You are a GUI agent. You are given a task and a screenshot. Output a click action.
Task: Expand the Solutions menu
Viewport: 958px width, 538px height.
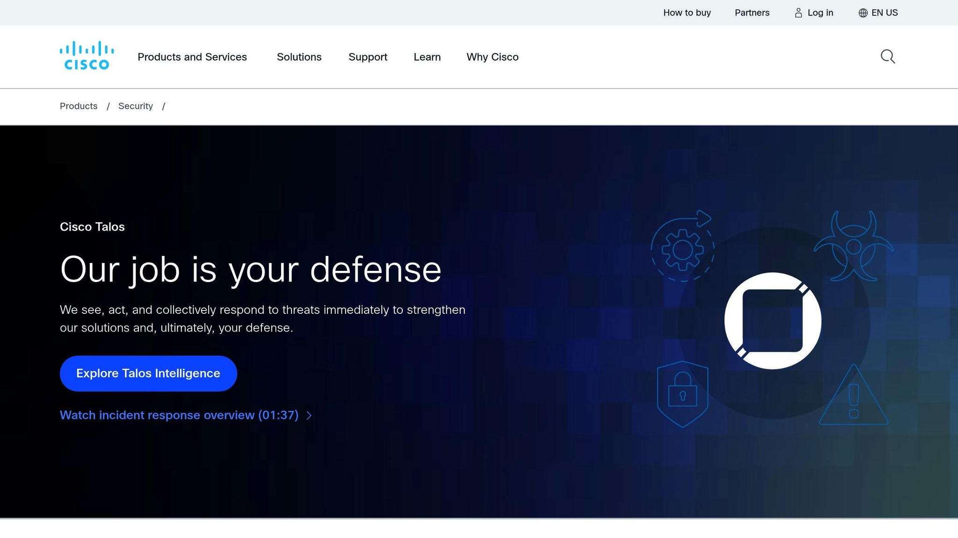(299, 57)
